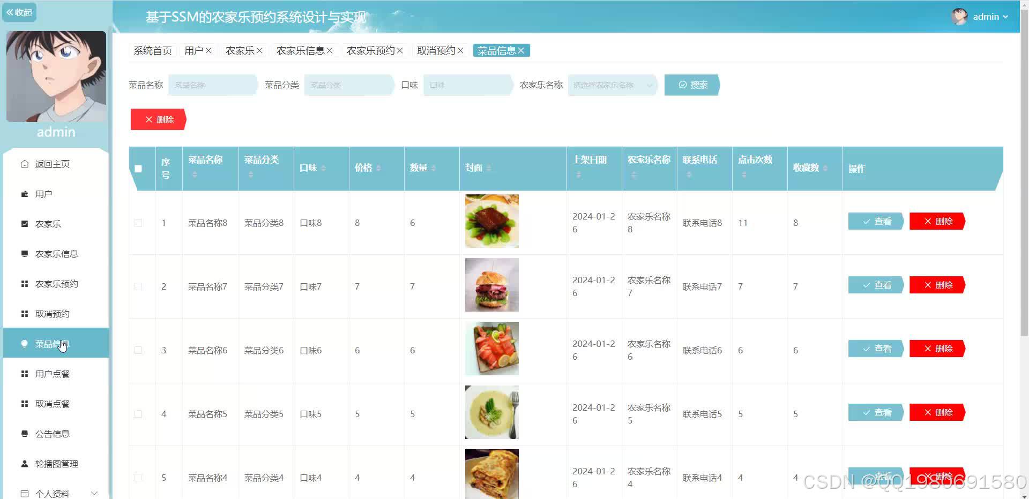Screen dimensions: 1029x499
Task: Close the active 菜品信息 tab with its X
Action: pos(521,50)
